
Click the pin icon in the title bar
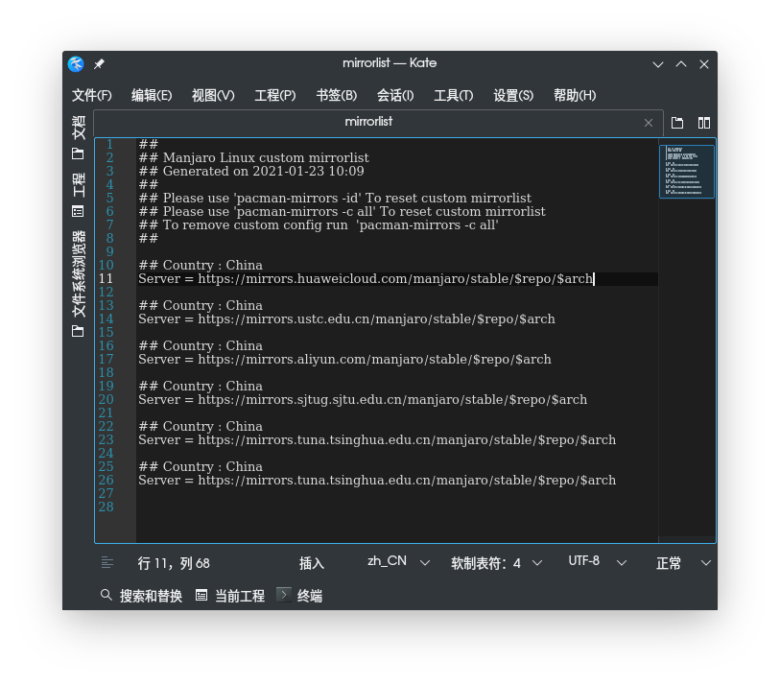coord(99,63)
